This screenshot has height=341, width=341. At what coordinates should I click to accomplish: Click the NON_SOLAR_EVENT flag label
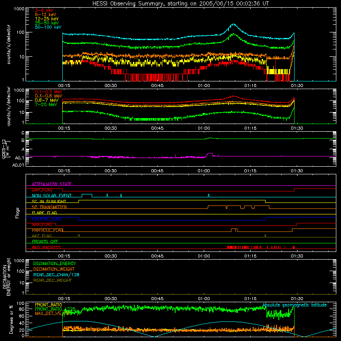[x=52, y=196]
